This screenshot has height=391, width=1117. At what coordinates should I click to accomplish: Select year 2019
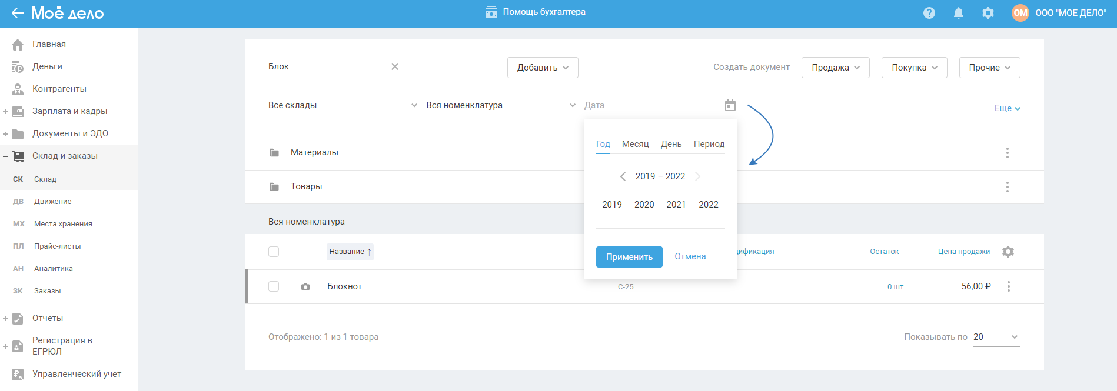(612, 205)
